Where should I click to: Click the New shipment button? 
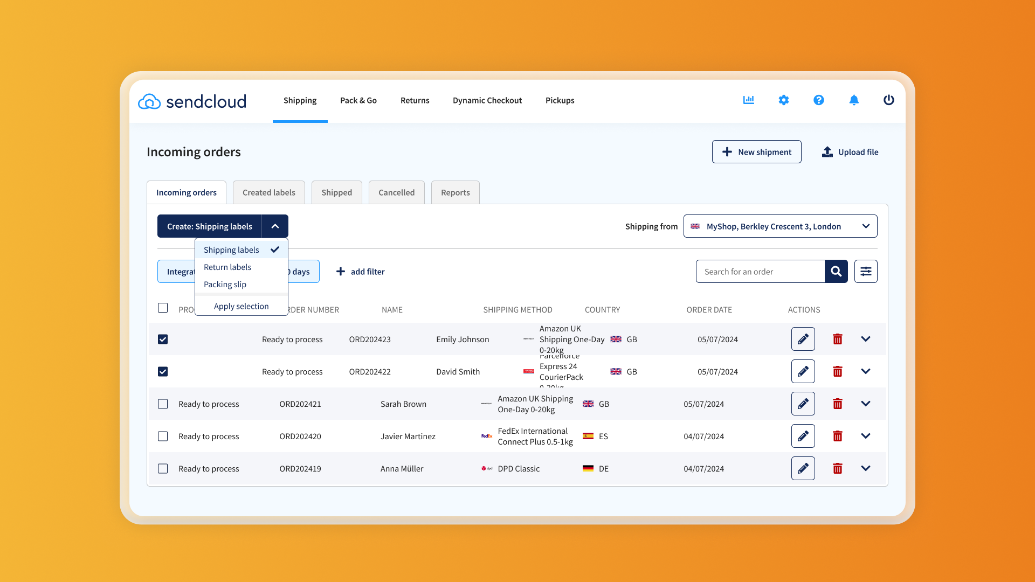pyautogui.click(x=757, y=152)
